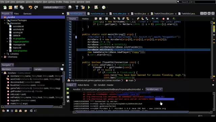Viewport: 216px width, 122px height.
Task: Switch to the AcroGame.java editor tab
Action: click(98, 14)
